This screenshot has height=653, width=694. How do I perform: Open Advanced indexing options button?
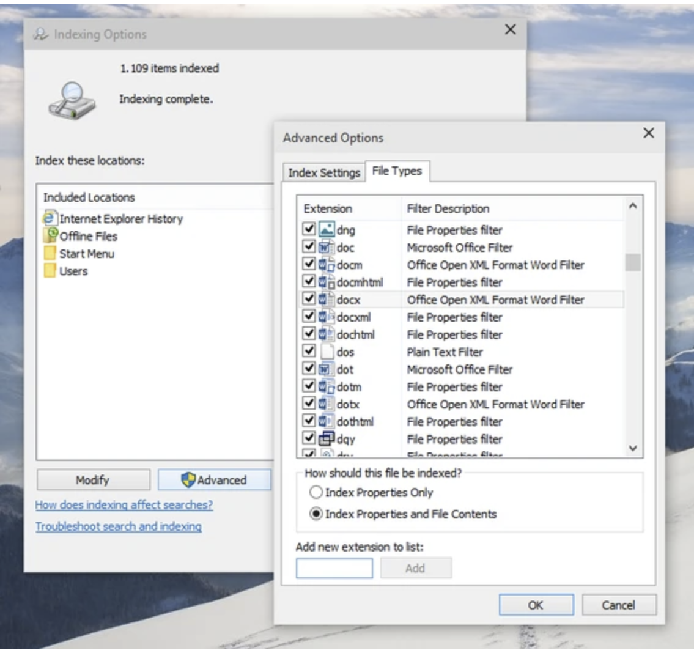[x=215, y=480]
